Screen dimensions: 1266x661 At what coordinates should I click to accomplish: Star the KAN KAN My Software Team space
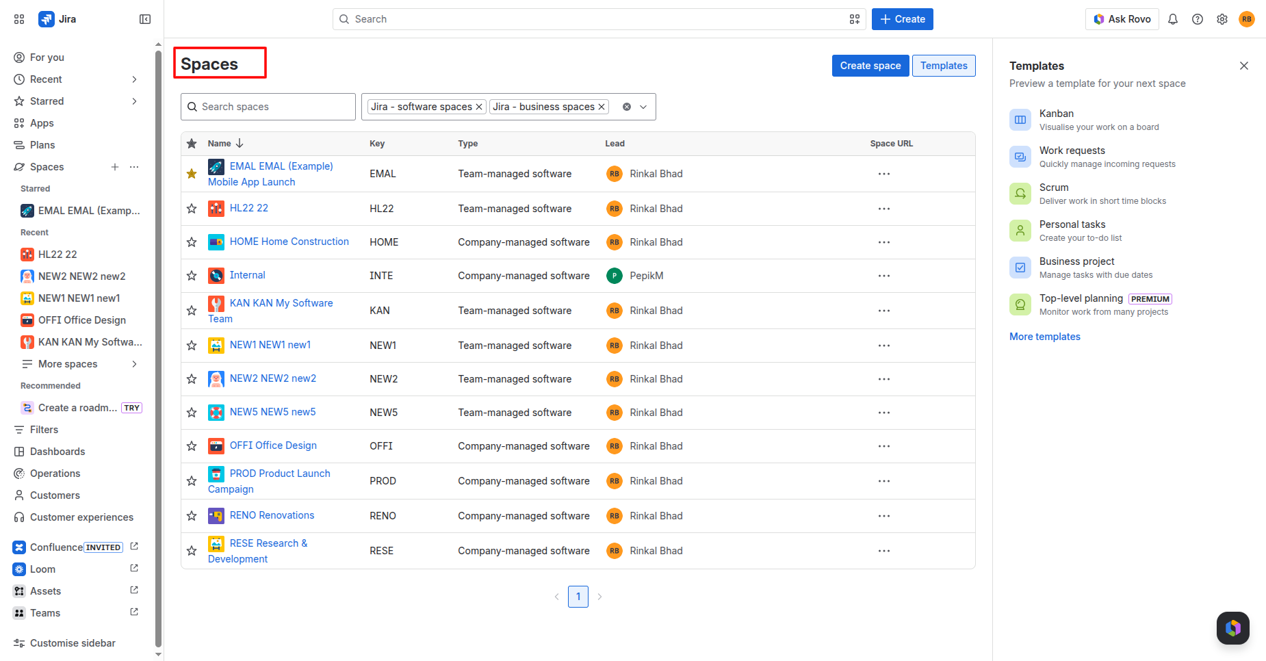point(192,311)
